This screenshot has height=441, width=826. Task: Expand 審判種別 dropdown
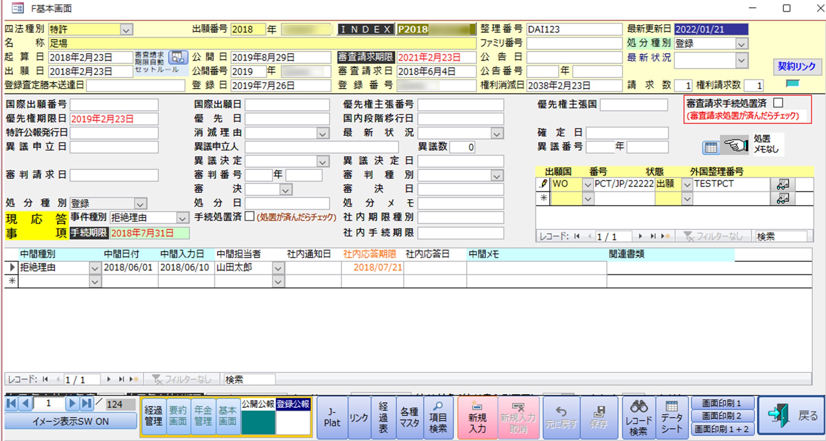(496, 176)
